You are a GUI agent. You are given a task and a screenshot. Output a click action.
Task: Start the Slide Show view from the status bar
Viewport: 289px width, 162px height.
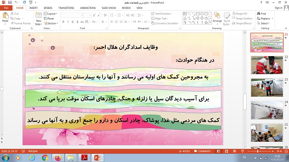pyautogui.click(x=242, y=151)
